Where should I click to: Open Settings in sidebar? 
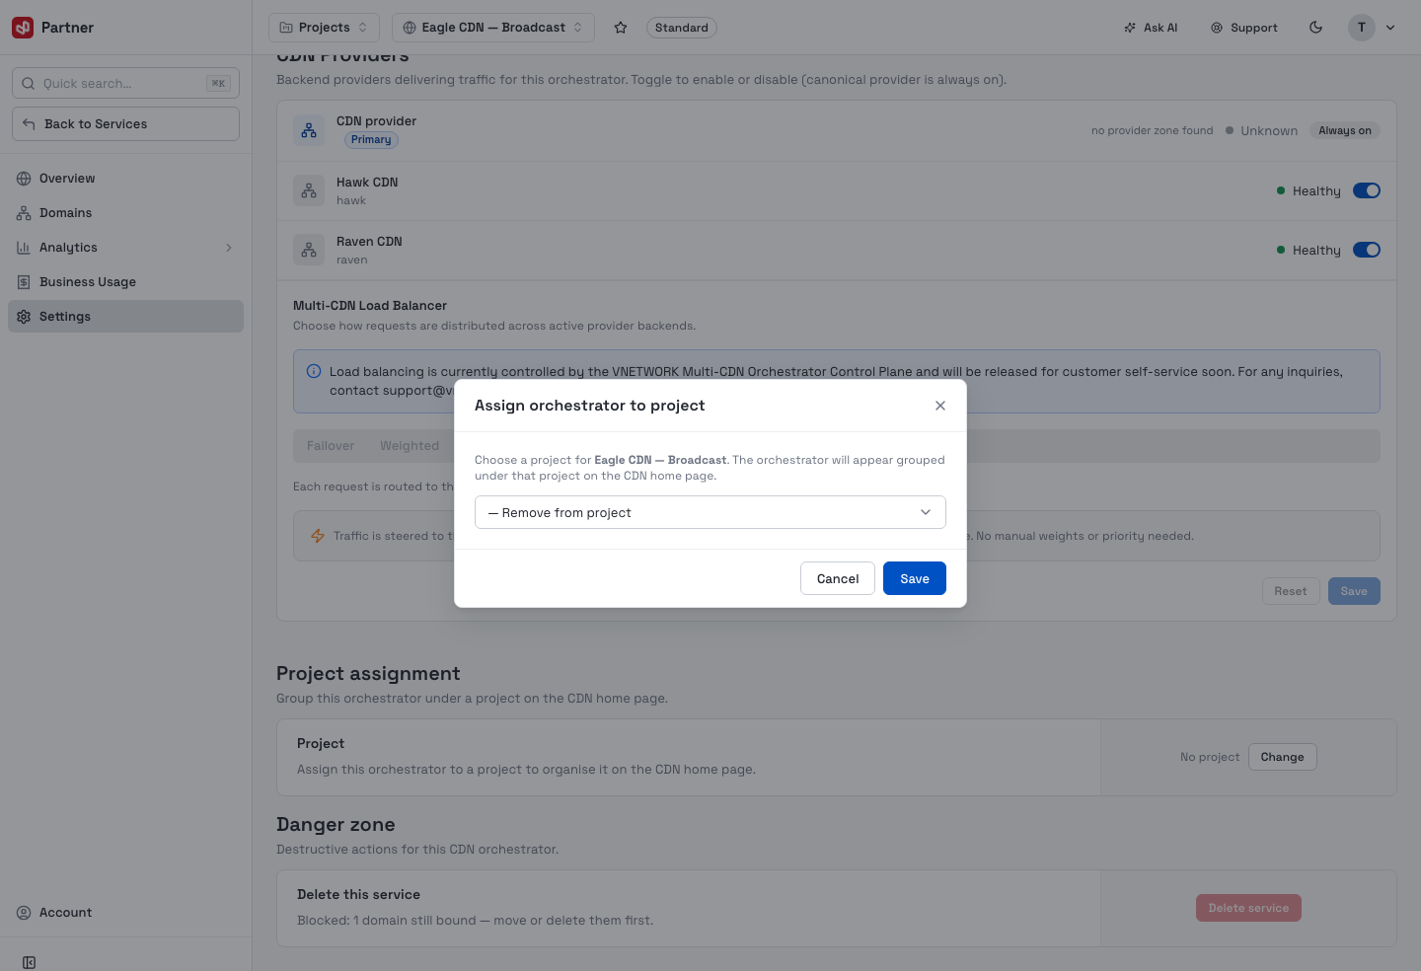(125, 317)
